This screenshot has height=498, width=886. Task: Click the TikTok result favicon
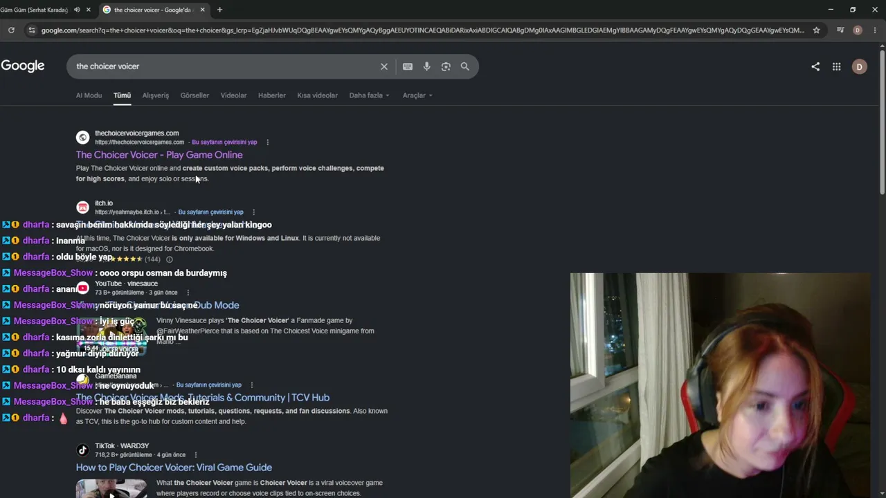coord(82,450)
